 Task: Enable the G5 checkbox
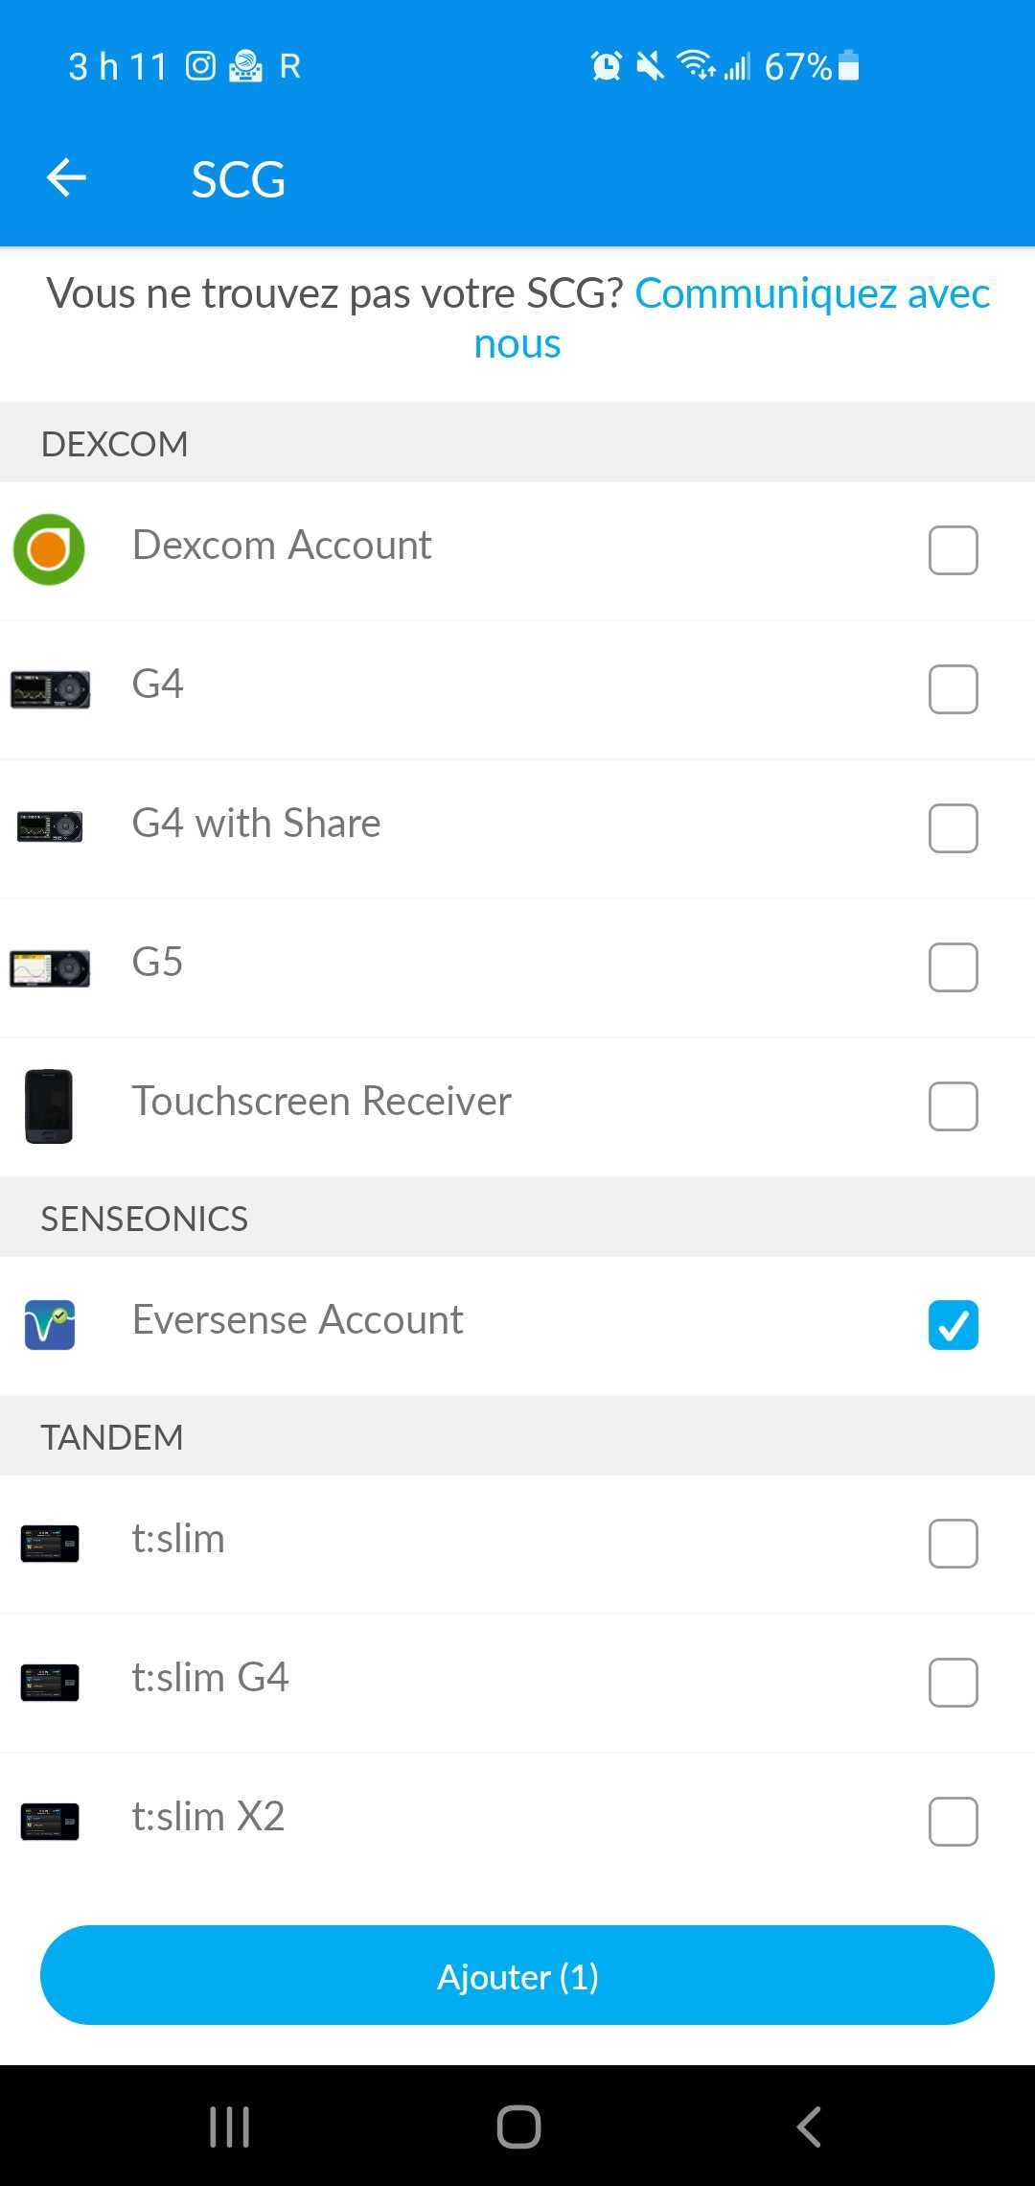pyautogui.click(x=954, y=967)
